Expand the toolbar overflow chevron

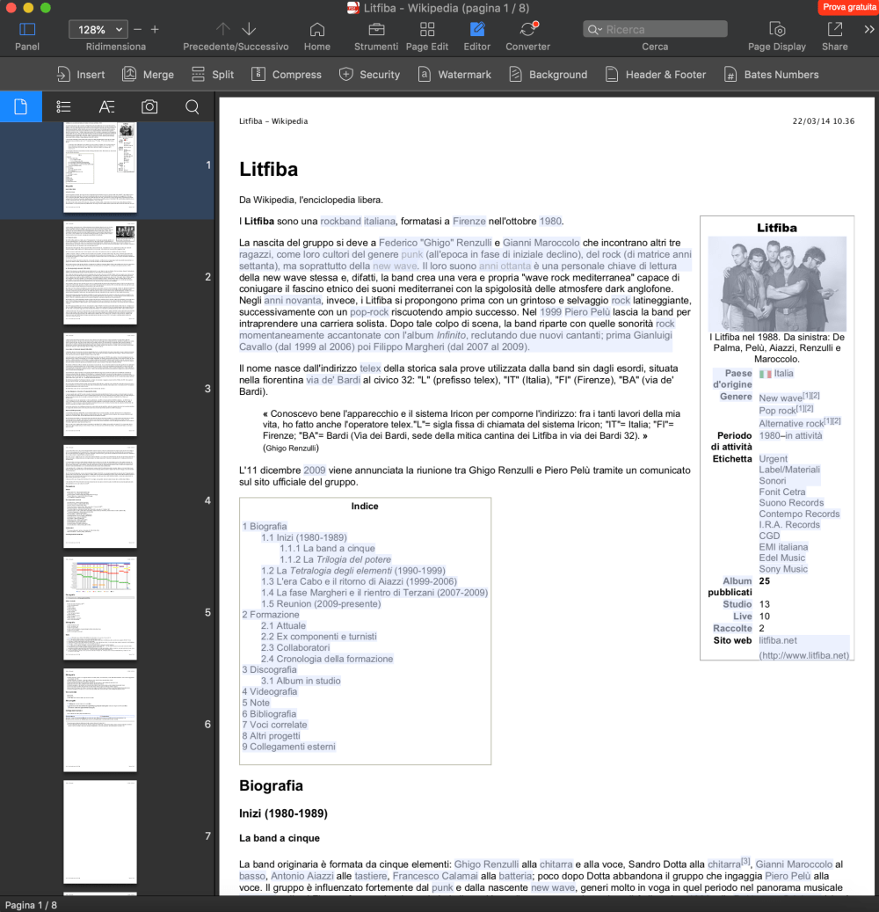(x=869, y=30)
